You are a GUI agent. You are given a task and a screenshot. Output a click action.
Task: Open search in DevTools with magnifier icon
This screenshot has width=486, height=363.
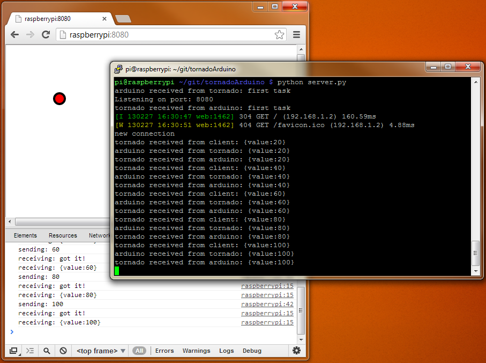click(x=47, y=351)
